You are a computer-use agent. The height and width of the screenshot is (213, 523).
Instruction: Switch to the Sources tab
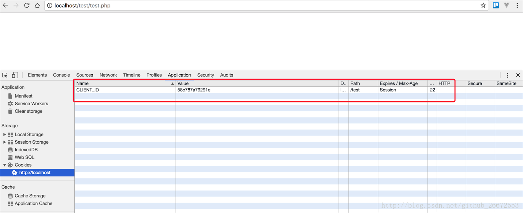click(x=85, y=75)
